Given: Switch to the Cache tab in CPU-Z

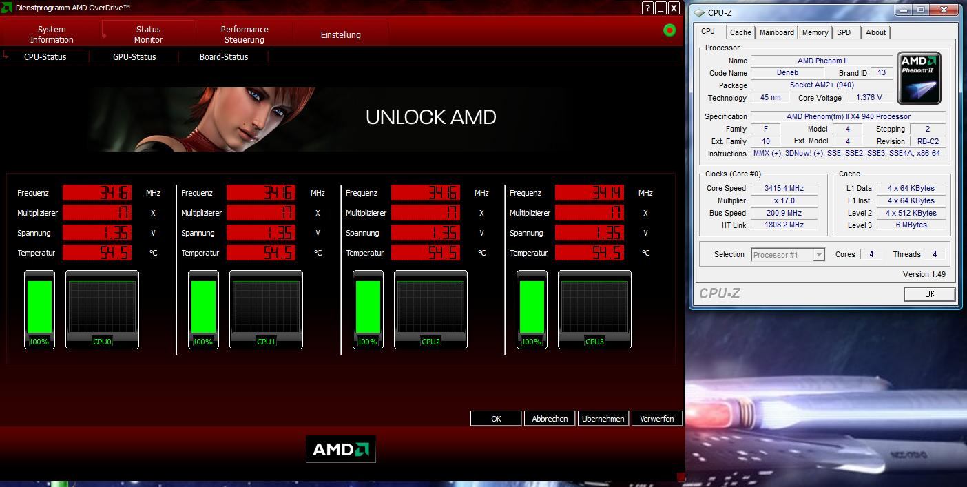Looking at the screenshot, I should pos(740,32).
